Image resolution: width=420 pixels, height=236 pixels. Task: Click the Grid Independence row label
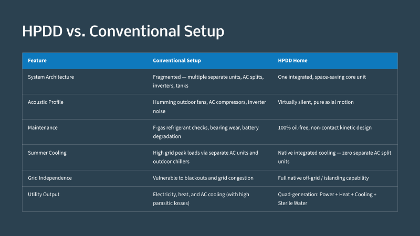point(50,178)
